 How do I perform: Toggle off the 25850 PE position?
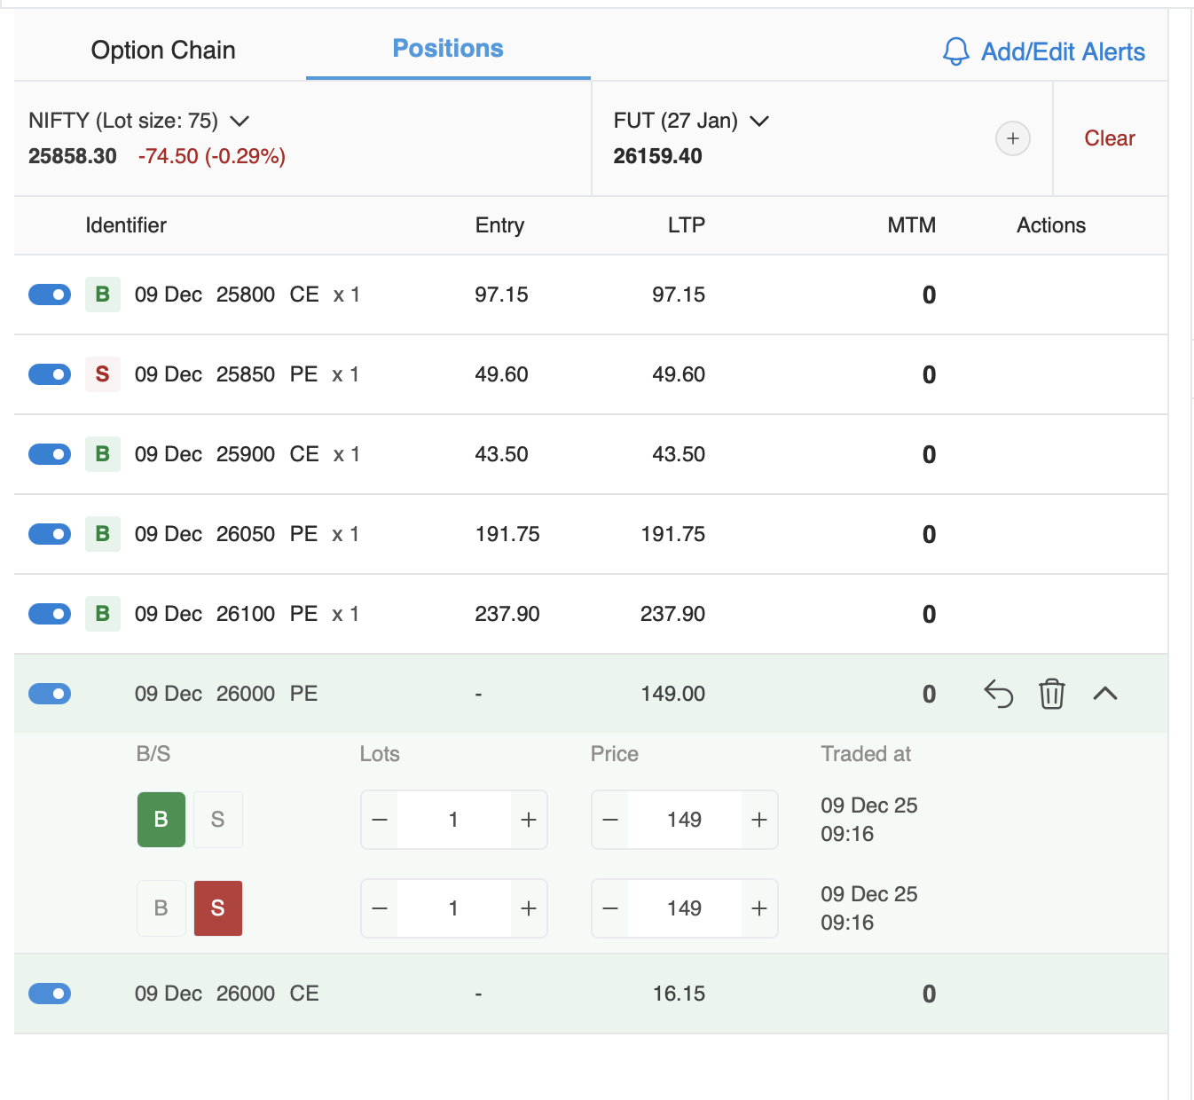[x=50, y=374]
